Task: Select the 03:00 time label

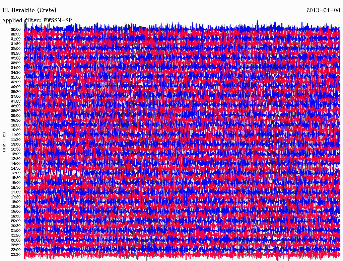Action: click(x=15, y=58)
